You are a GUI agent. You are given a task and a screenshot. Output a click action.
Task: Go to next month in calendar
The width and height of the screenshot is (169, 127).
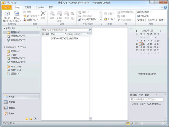[x=160, y=31]
